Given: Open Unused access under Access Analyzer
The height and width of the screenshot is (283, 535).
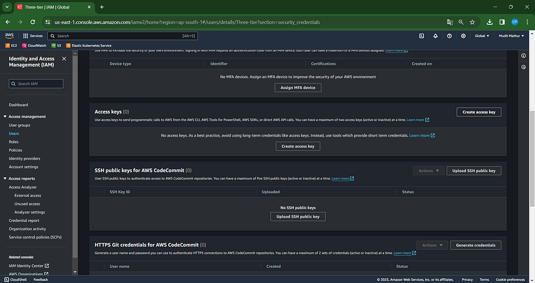Looking at the screenshot, I should point(27,204).
